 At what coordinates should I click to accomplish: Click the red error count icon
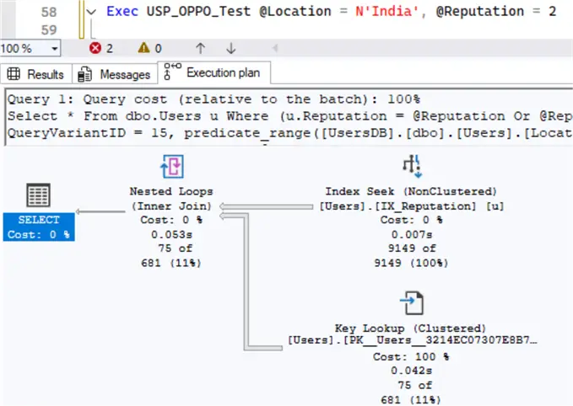coord(95,49)
